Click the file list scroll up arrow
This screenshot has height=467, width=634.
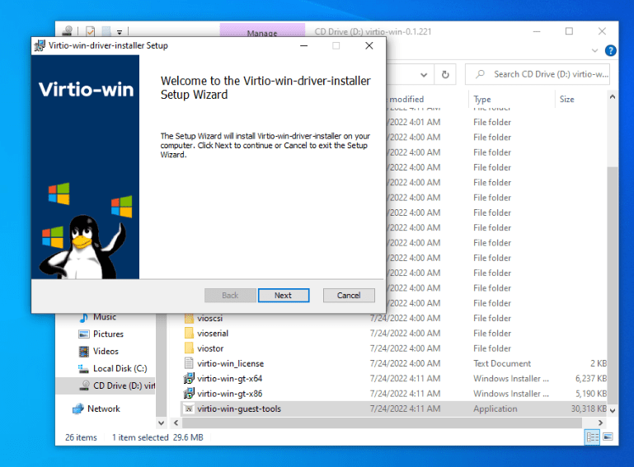[x=613, y=97]
